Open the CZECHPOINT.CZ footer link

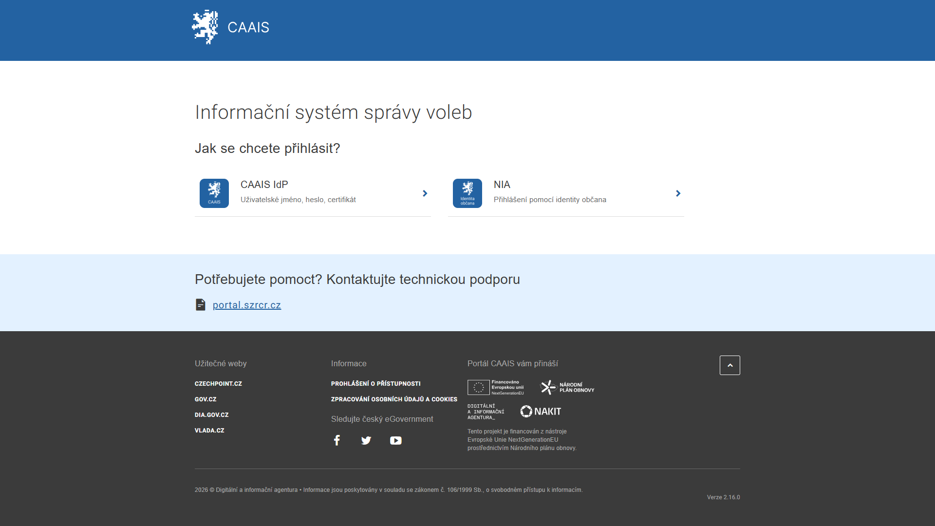coord(218,384)
